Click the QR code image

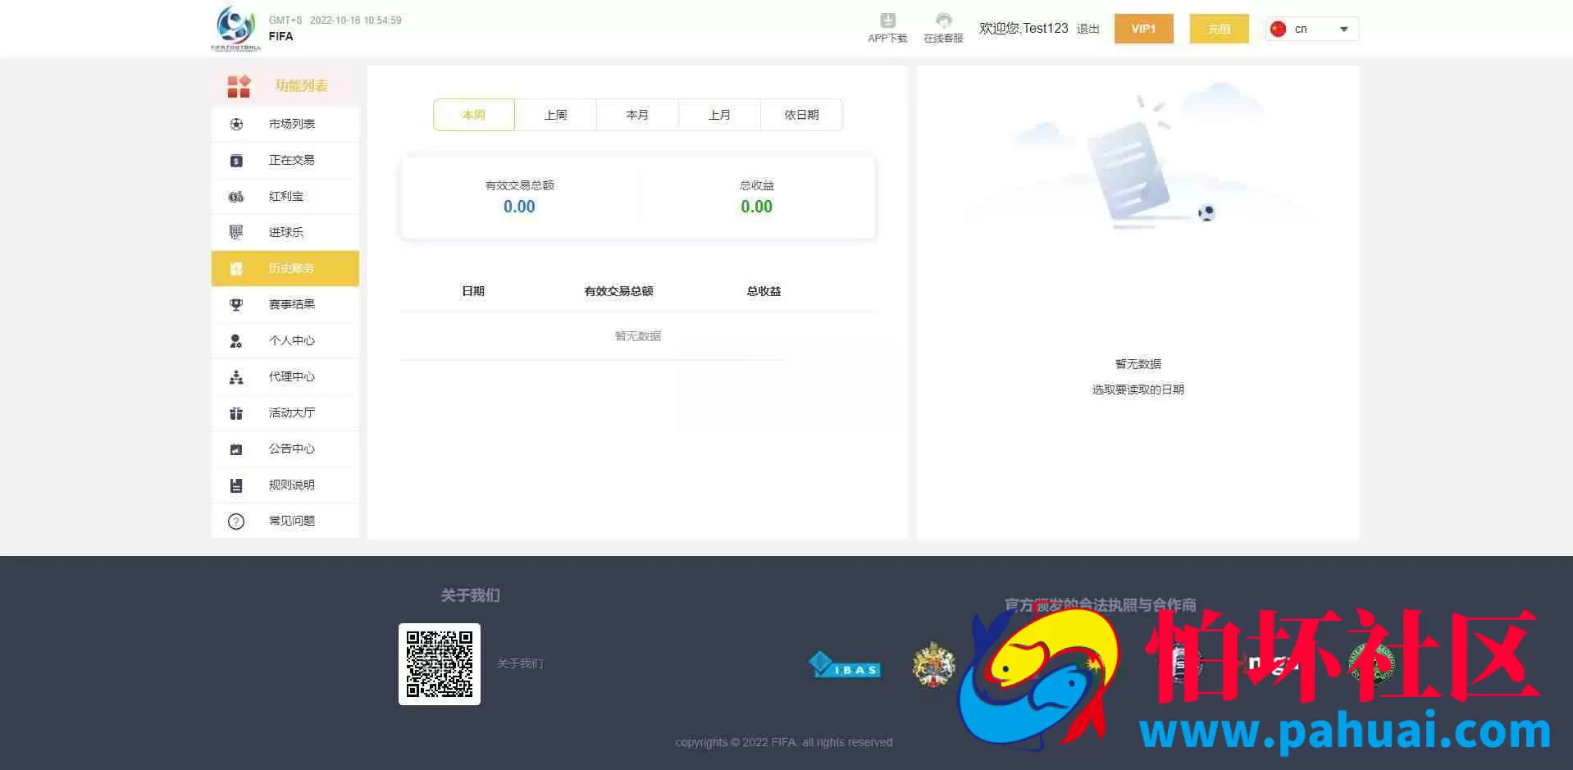coord(440,664)
